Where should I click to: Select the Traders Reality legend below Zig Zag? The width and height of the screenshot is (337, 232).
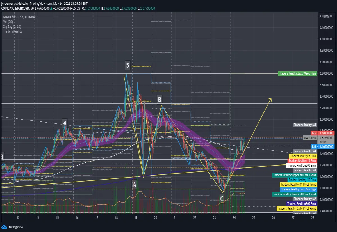click(13, 31)
